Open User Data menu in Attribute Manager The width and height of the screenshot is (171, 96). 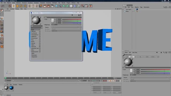coord(135,53)
